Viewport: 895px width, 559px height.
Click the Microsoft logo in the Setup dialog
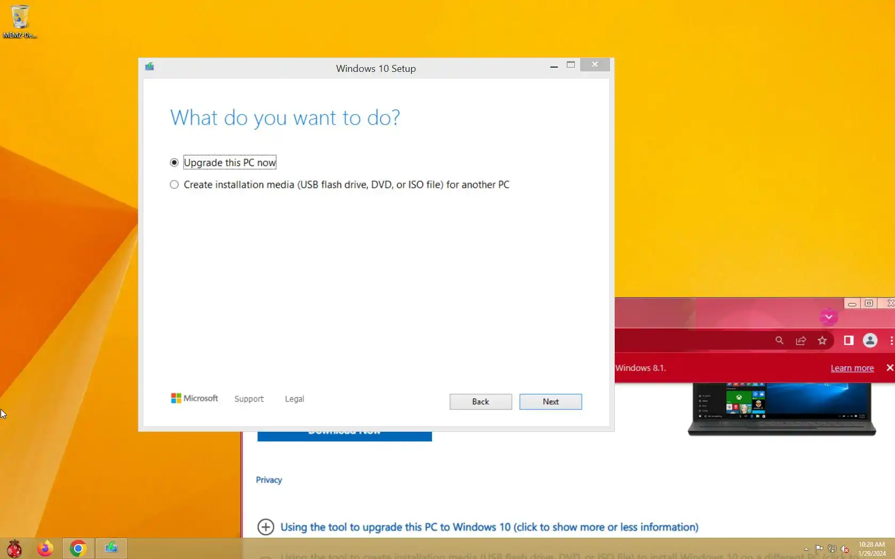194,398
